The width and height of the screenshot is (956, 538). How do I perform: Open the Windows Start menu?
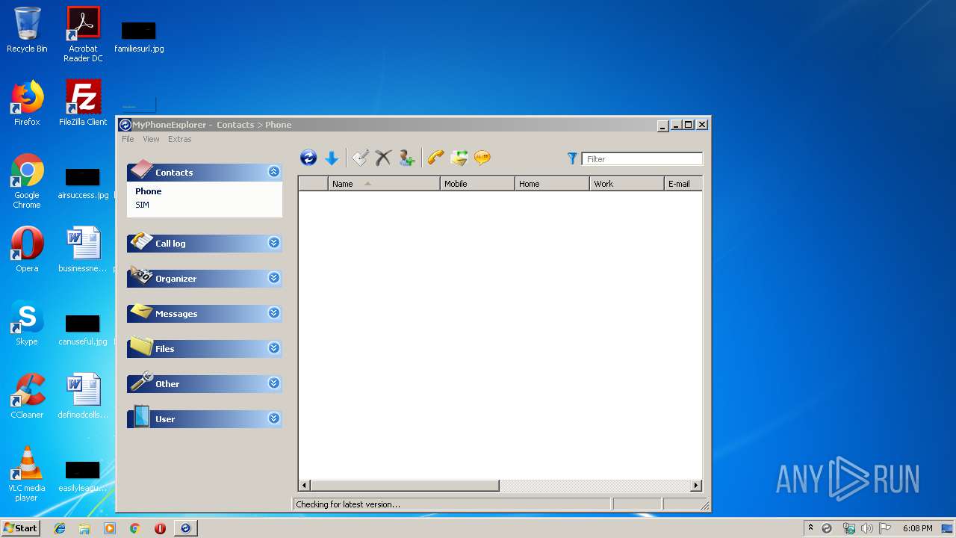(x=20, y=528)
